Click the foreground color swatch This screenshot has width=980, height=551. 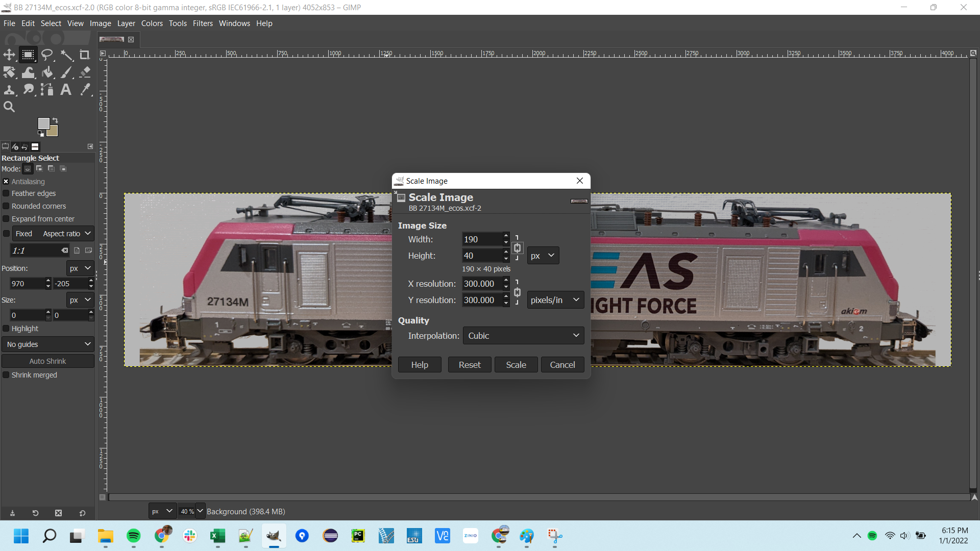43,123
